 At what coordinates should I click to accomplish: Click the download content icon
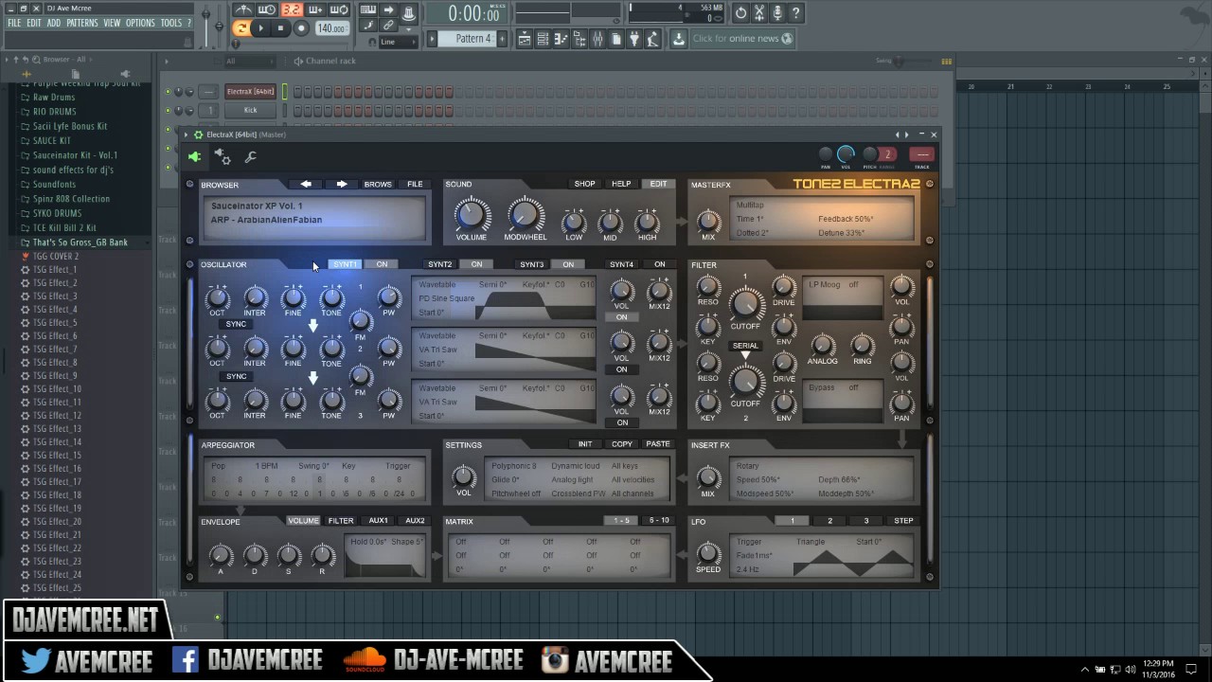tap(679, 39)
